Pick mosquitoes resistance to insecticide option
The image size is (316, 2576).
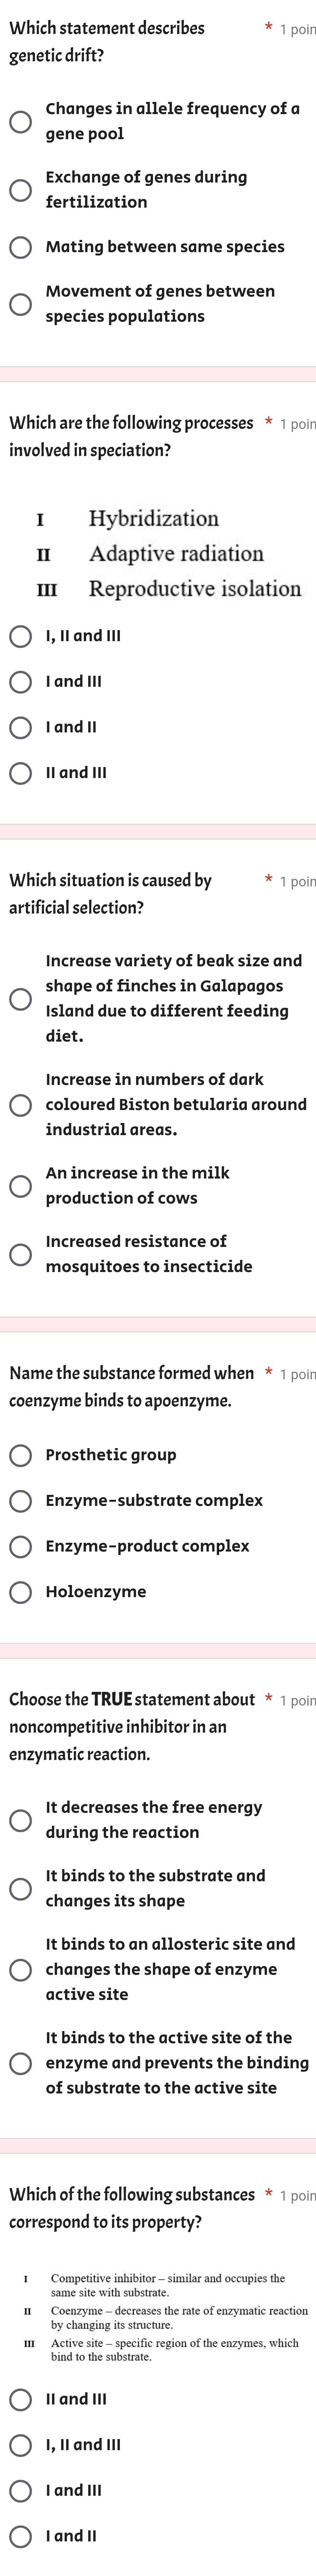pos(20,1254)
